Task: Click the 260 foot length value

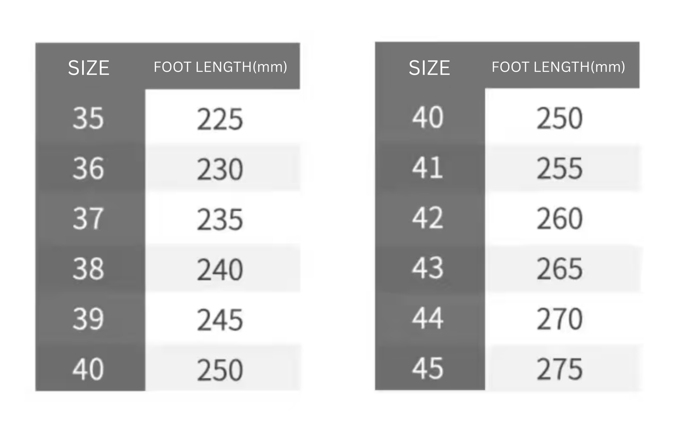Action: coord(560,219)
